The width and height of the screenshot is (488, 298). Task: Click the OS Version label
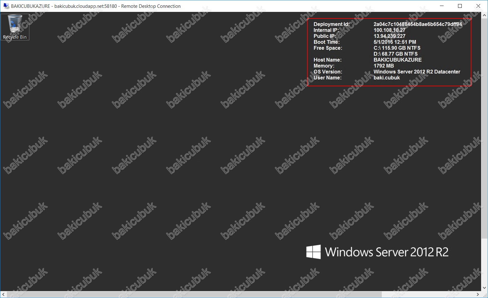coord(328,72)
